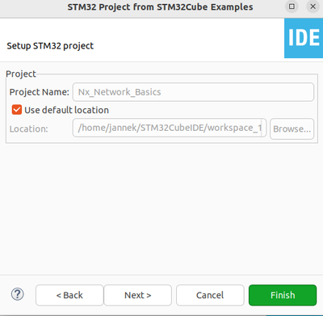Screen dimensions: 323x316
Task: Click the dialog title bar text
Action: 160,7
